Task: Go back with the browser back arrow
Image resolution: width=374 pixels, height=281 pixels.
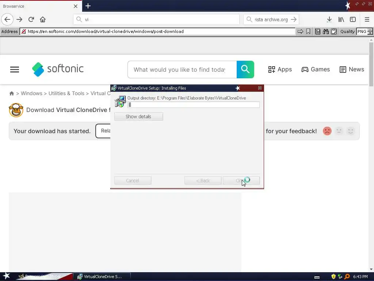Action: [x=7, y=19]
